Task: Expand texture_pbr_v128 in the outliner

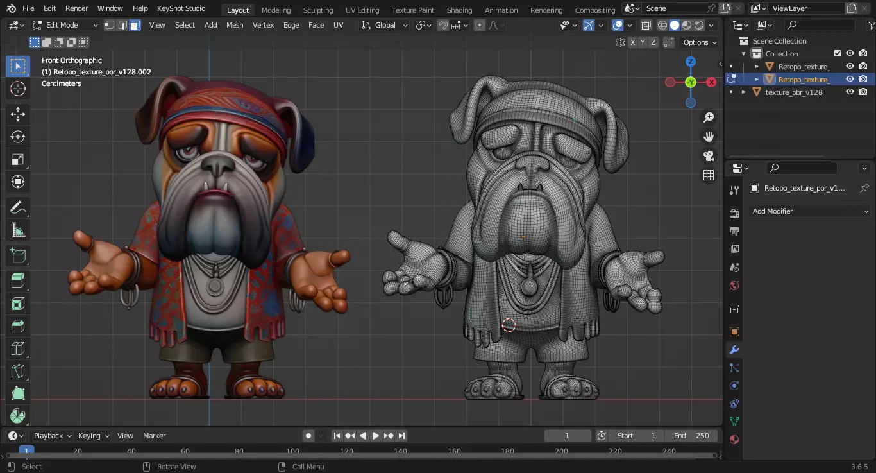Action: pyautogui.click(x=744, y=92)
